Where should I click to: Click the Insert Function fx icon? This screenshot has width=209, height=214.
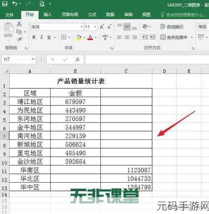(x=77, y=59)
